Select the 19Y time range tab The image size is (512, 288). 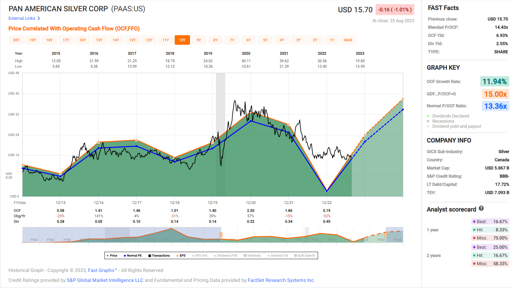[33, 40]
